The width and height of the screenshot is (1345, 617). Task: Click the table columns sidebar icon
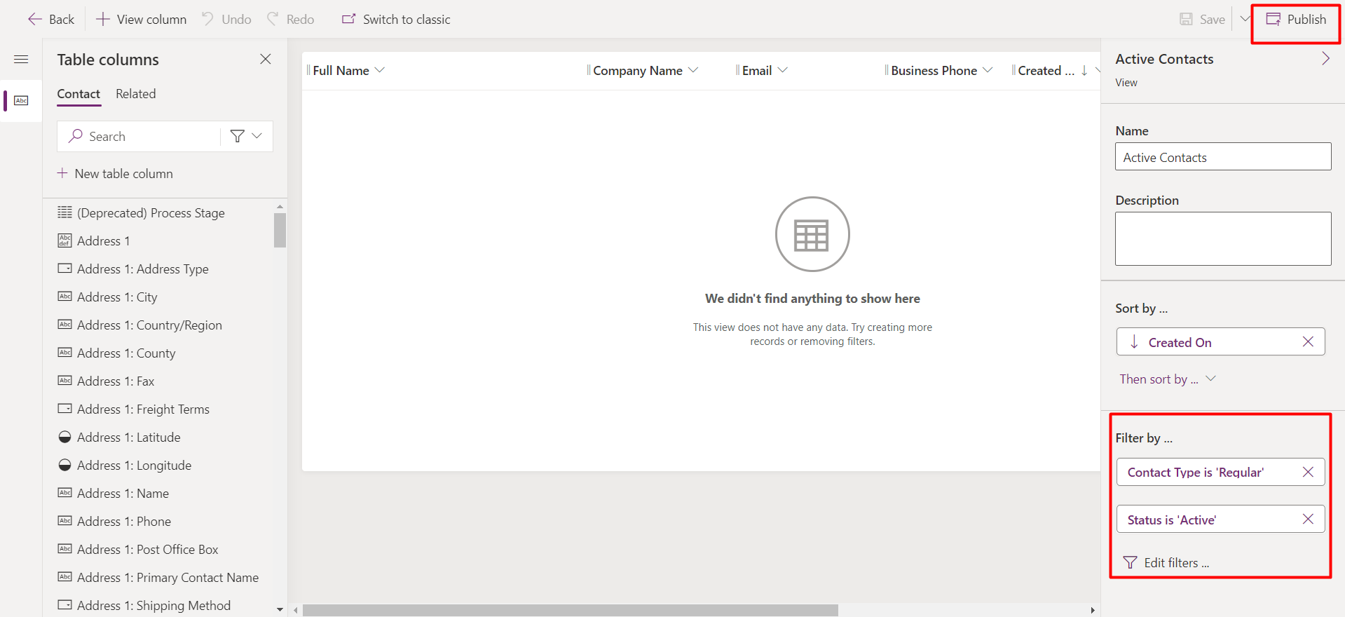[21, 101]
